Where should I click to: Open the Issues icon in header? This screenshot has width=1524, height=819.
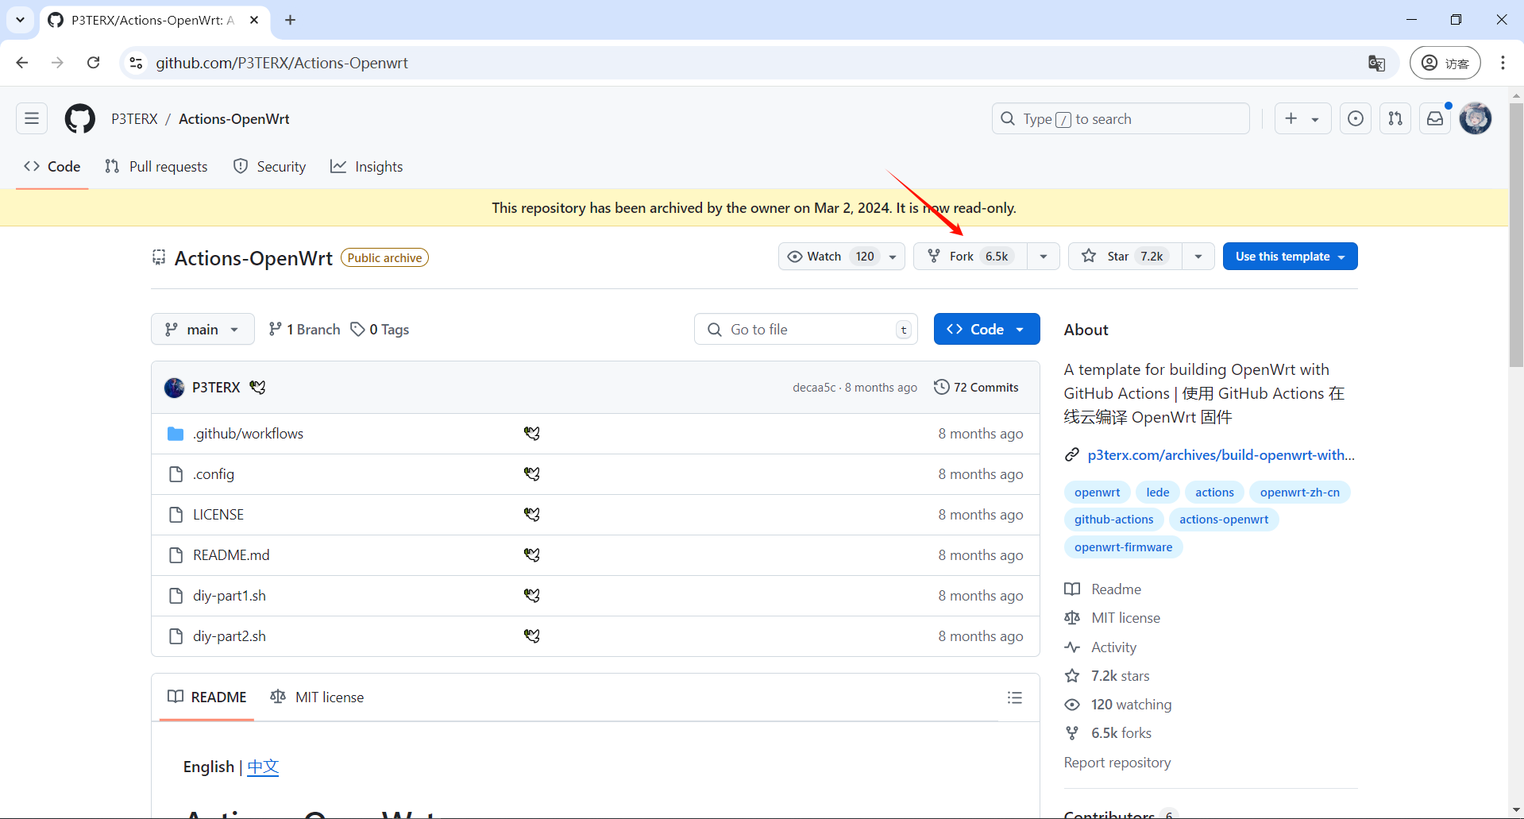tap(1355, 119)
